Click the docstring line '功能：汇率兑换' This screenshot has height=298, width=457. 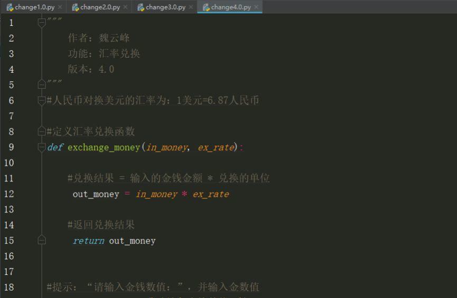104,54
